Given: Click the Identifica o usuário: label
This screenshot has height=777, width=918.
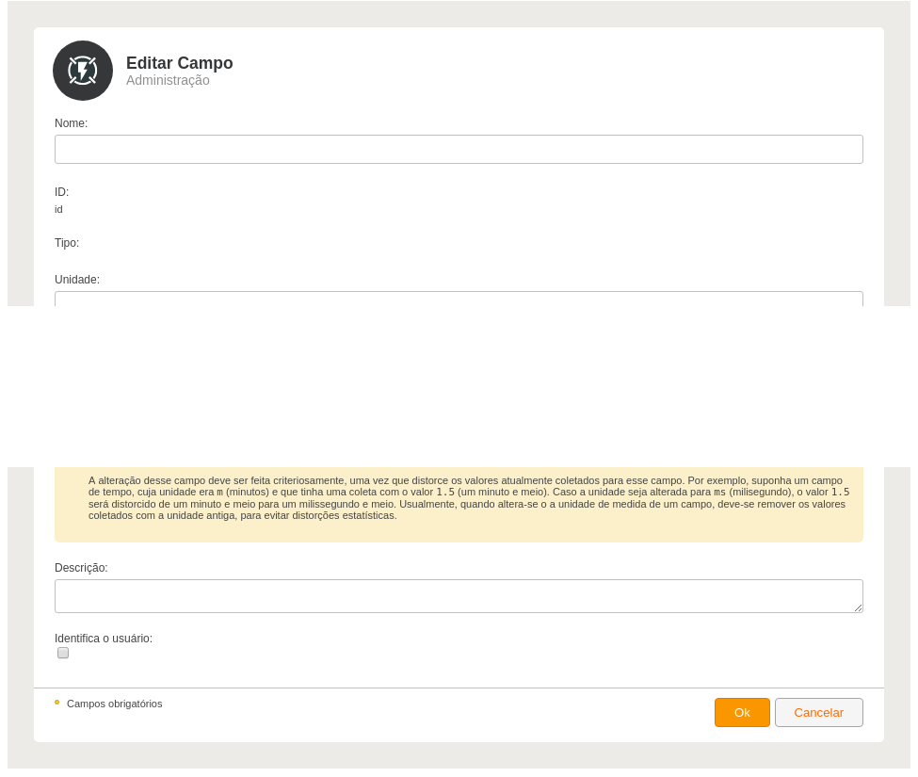Looking at the screenshot, I should [x=104, y=639].
